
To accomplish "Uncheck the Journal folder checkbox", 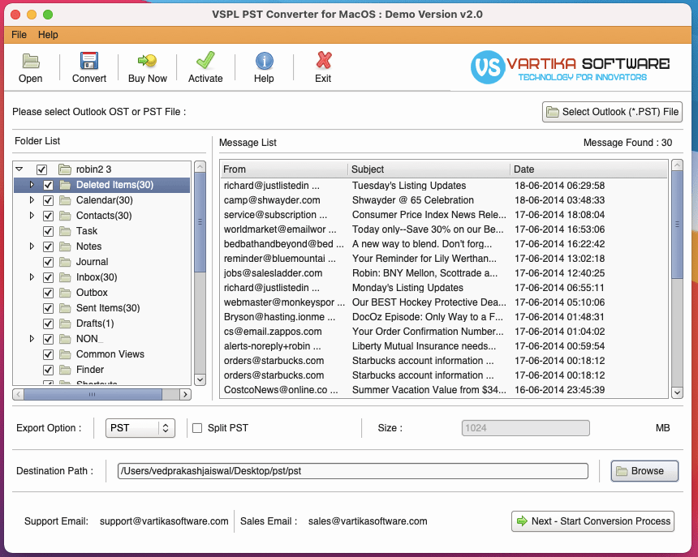I will pyautogui.click(x=49, y=262).
